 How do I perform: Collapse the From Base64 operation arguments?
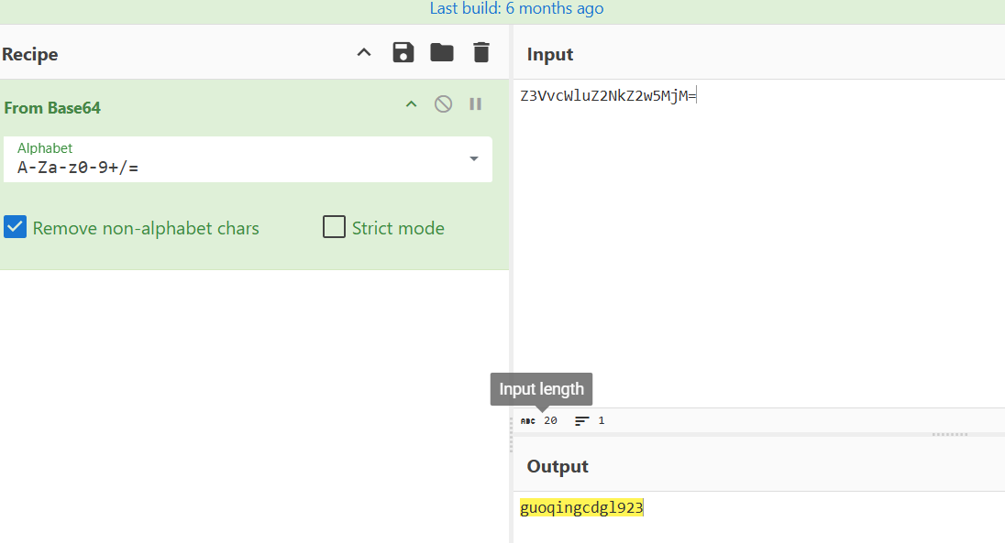click(412, 103)
